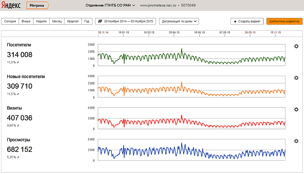Click the 19.01.15 timeline marker
The height and width of the screenshot is (174, 304).
[x=124, y=32]
